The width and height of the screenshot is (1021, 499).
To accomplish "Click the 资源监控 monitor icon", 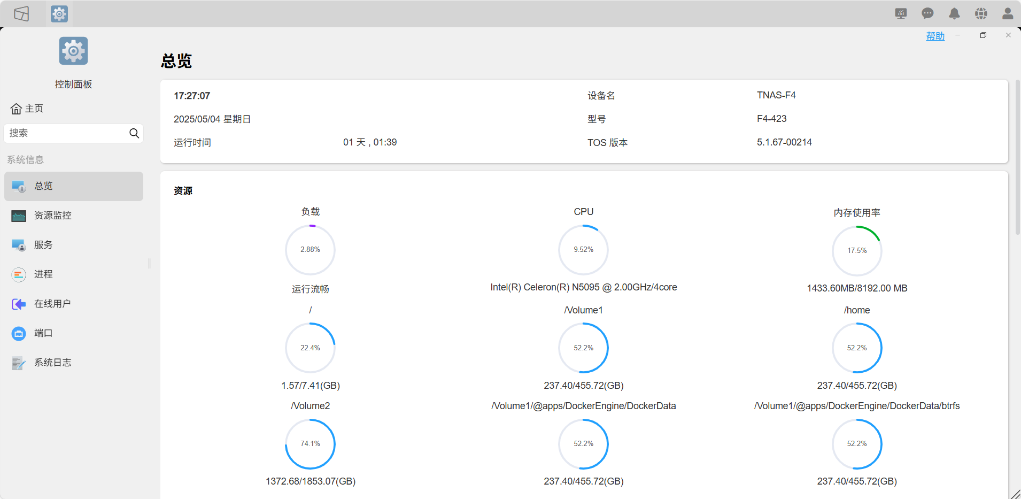I will [x=19, y=216].
